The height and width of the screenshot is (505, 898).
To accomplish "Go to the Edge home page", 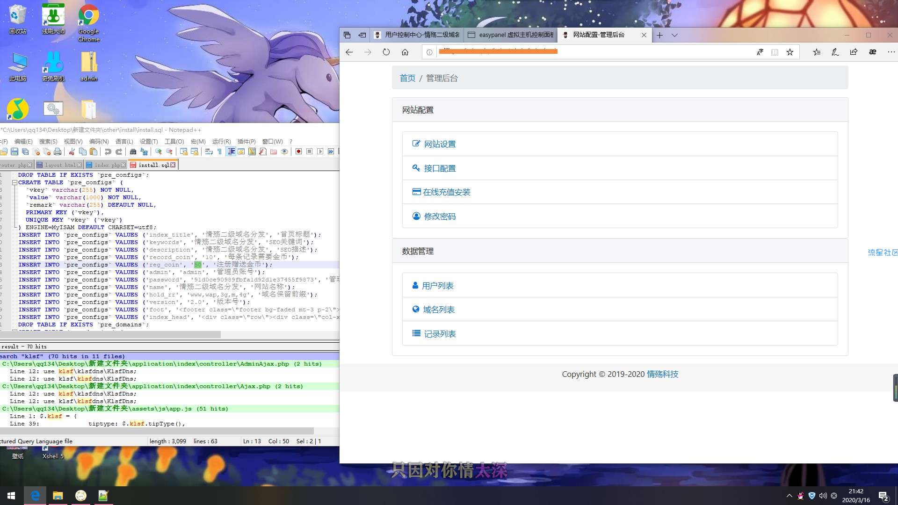I will tap(405, 52).
